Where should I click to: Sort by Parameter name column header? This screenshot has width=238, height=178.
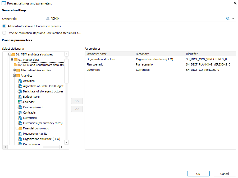click(x=110, y=54)
